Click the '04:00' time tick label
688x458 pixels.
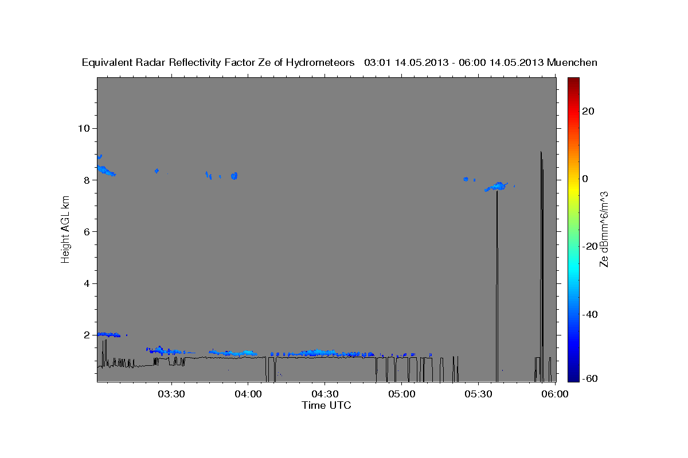coord(248,394)
